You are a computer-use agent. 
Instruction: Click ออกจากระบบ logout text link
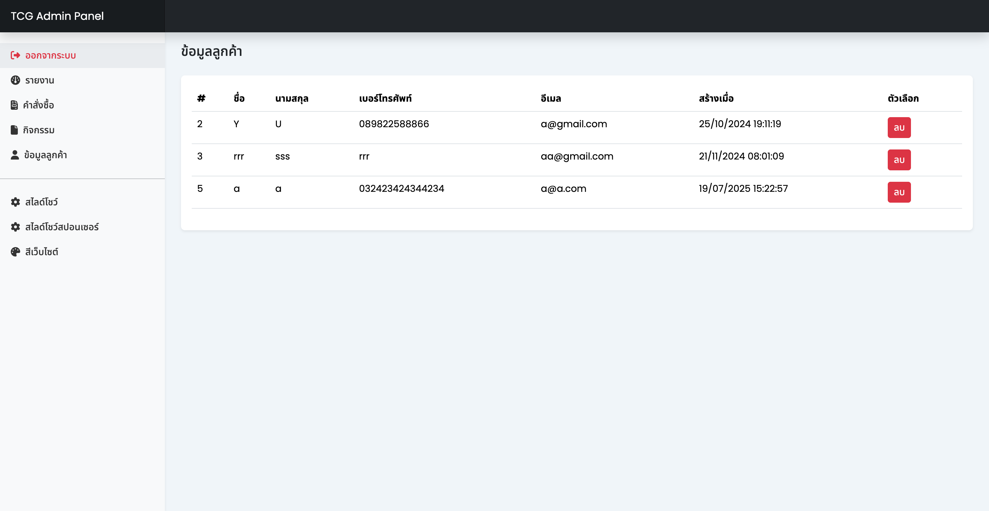(x=50, y=55)
